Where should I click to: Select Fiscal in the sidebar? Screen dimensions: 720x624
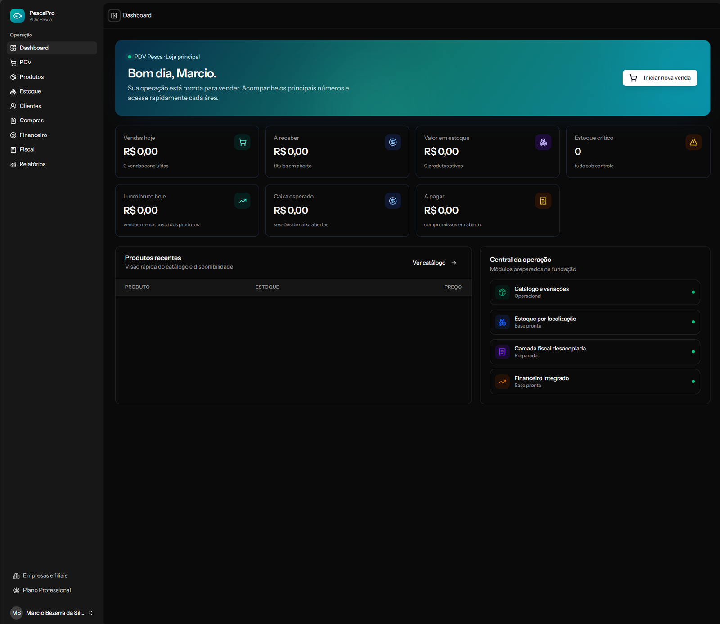52,149
